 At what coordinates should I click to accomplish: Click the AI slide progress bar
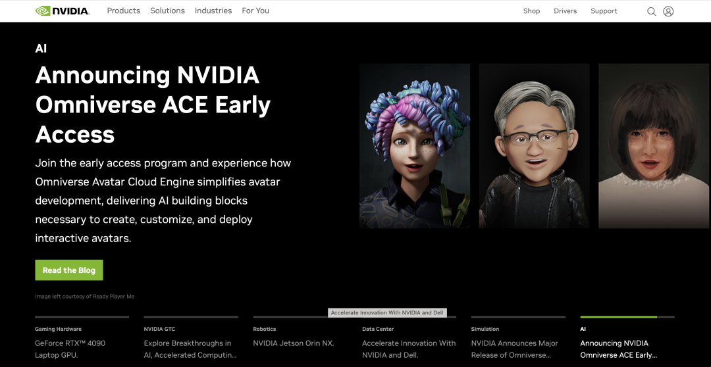(627, 317)
